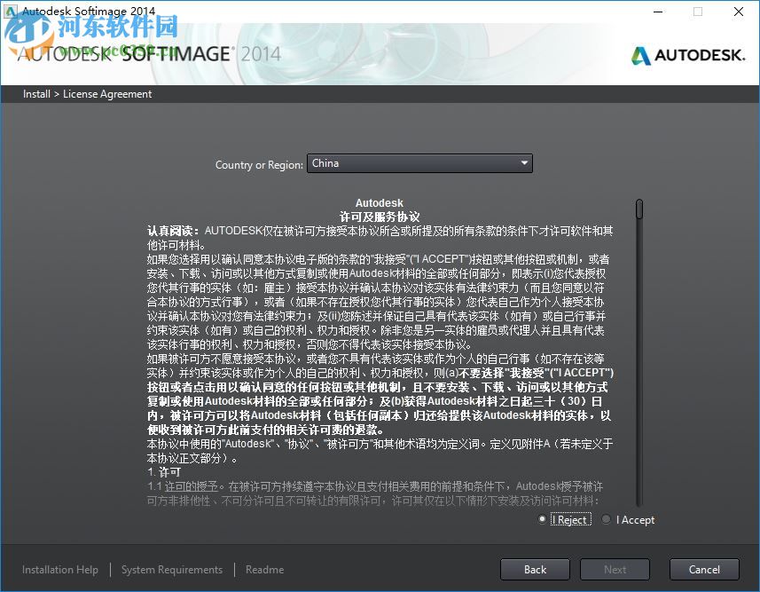Click the dropdown arrow on the country selector
The width and height of the screenshot is (760, 592).
click(525, 163)
